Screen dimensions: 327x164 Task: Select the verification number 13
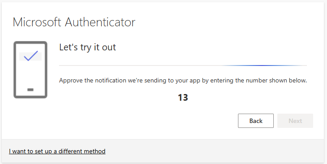tap(183, 98)
